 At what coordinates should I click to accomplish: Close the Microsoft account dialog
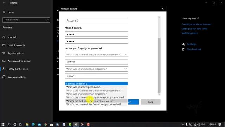[x=162, y=9]
